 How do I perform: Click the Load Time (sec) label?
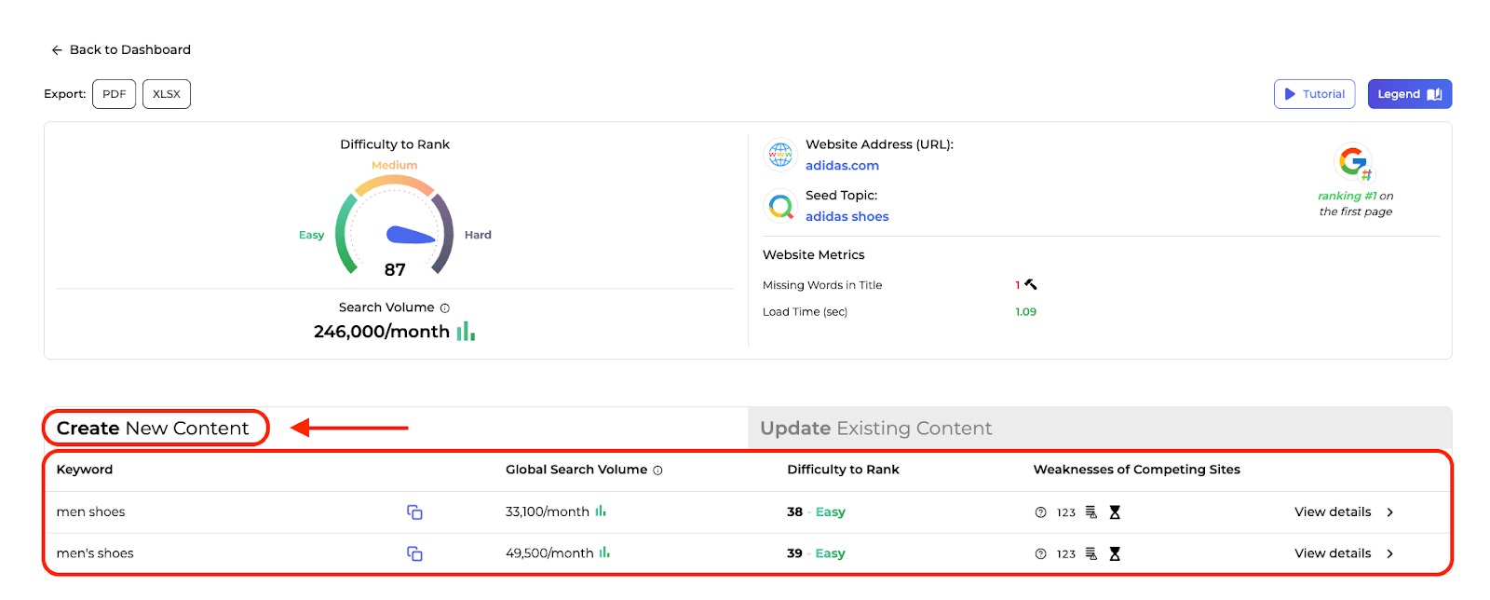click(x=805, y=312)
